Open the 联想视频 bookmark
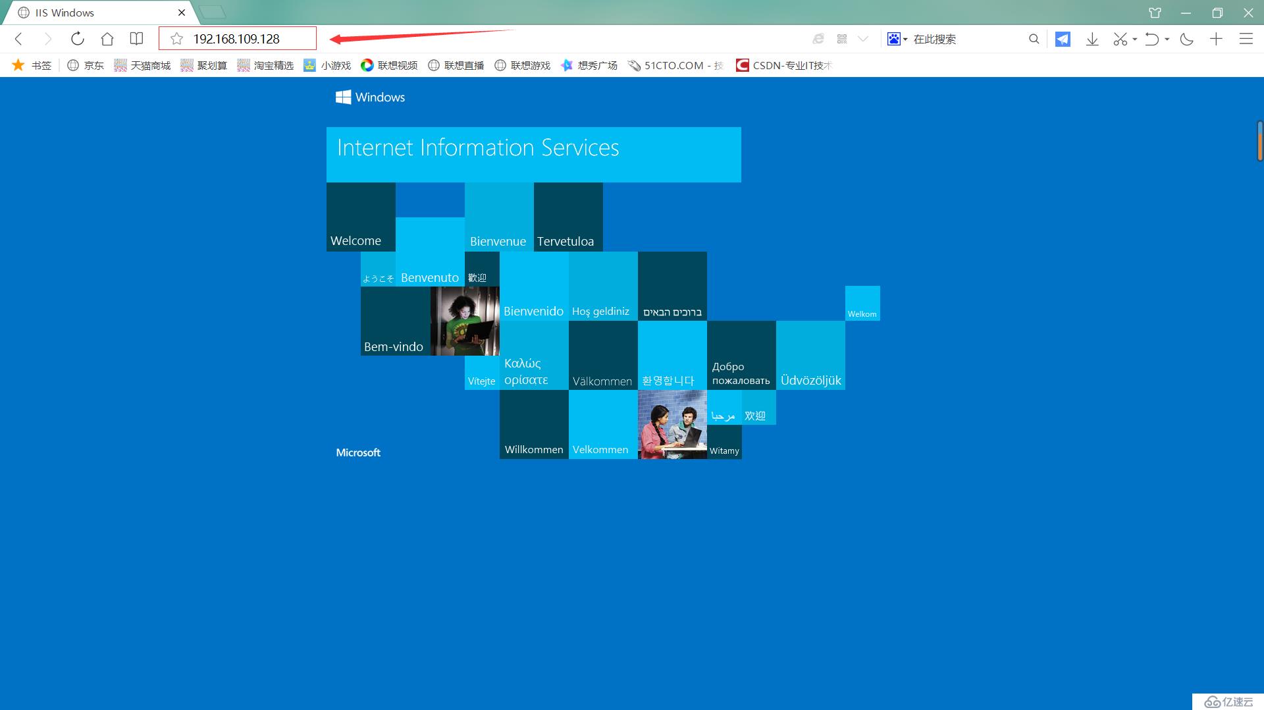Viewport: 1264px width, 710px height. [389, 65]
